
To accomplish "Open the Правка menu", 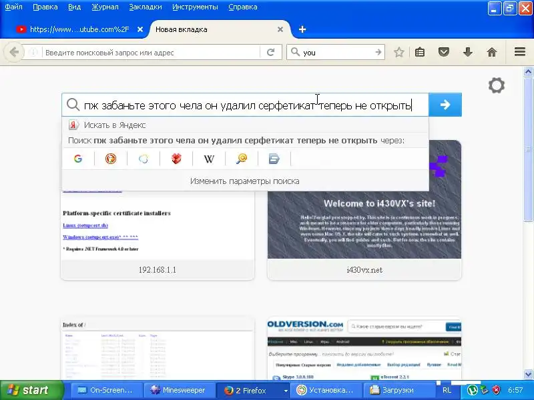I will click(x=45, y=7).
